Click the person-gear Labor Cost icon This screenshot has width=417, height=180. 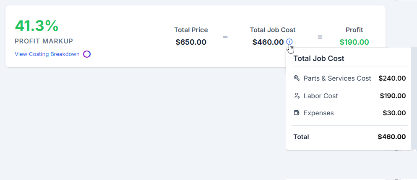297,96
